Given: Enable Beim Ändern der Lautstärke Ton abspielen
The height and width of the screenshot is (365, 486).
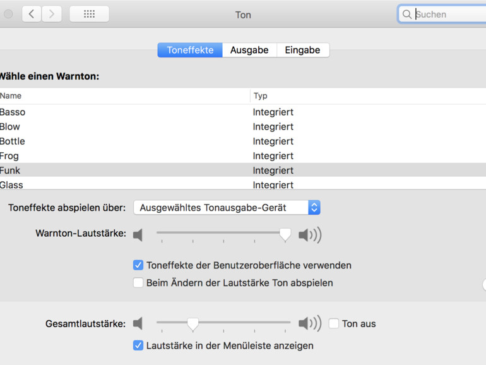Looking at the screenshot, I should [138, 283].
